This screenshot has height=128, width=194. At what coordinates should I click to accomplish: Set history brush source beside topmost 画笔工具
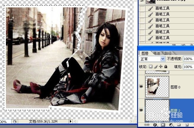[x=142, y=8]
